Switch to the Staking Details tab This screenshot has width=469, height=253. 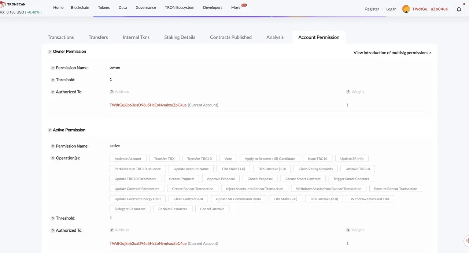coord(180,37)
